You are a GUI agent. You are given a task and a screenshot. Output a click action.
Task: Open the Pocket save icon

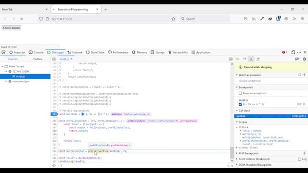[x=245, y=19]
